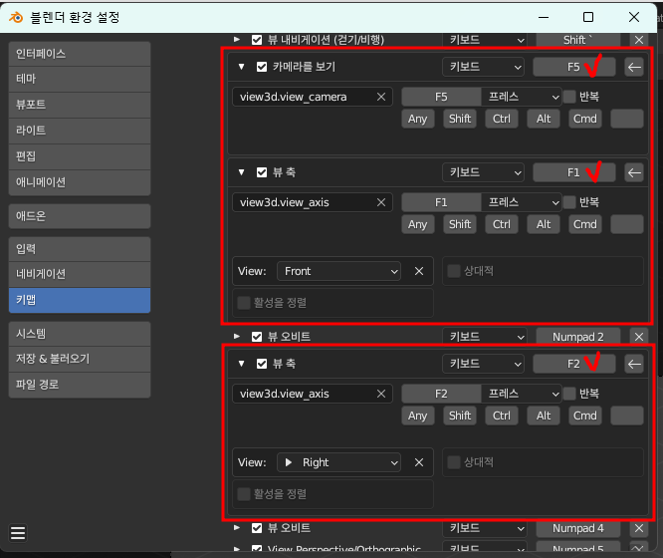The width and height of the screenshot is (663, 558).
Task: Open 입력 preferences section
Action: [x=80, y=249]
